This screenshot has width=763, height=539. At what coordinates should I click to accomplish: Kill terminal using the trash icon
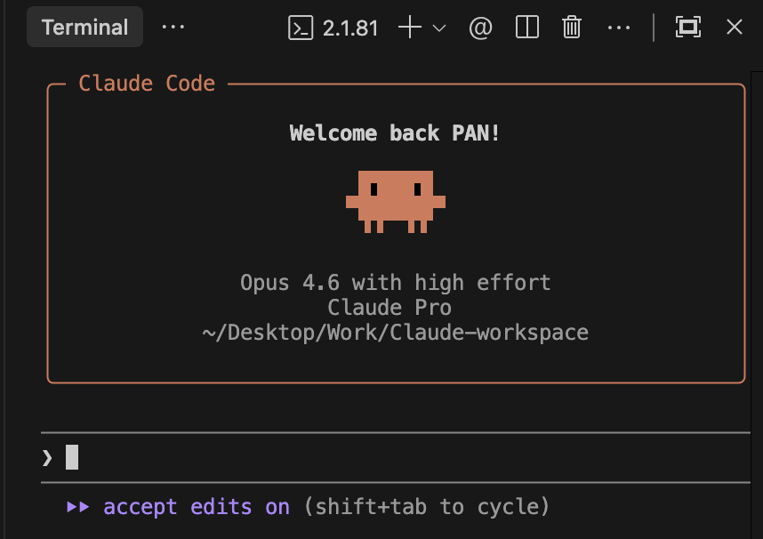(572, 28)
